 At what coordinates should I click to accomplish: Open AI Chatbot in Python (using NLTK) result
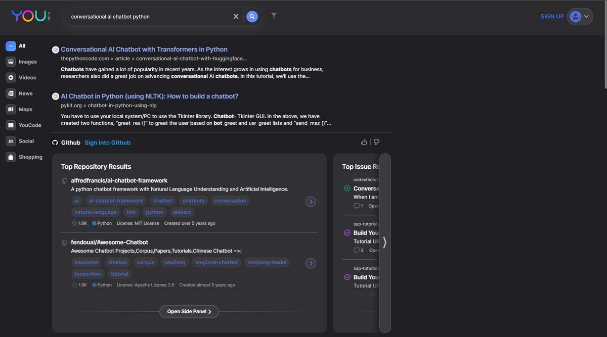(x=150, y=97)
